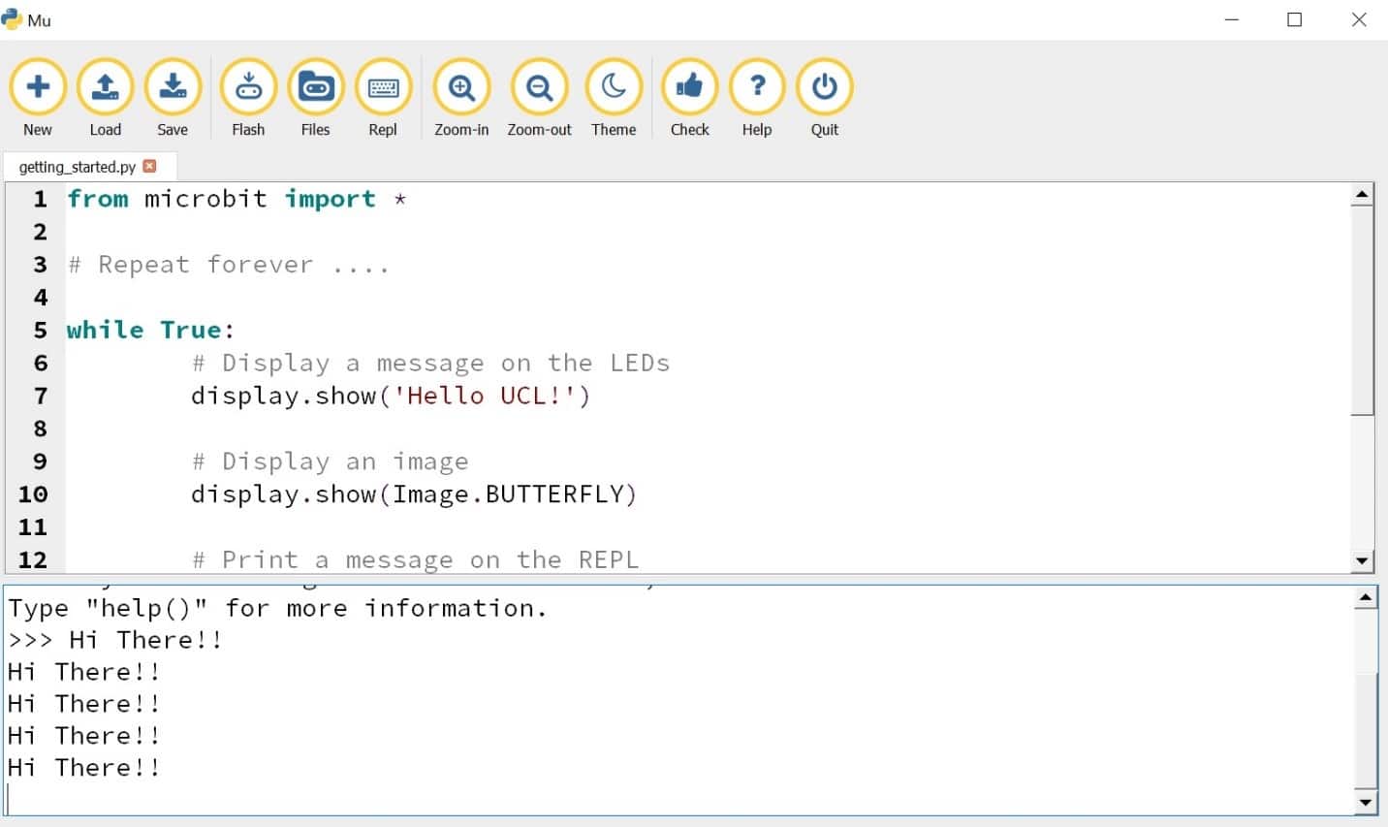
Task: Click the '# Display a message on the LEDs' comment
Action: pyautogui.click(x=430, y=364)
